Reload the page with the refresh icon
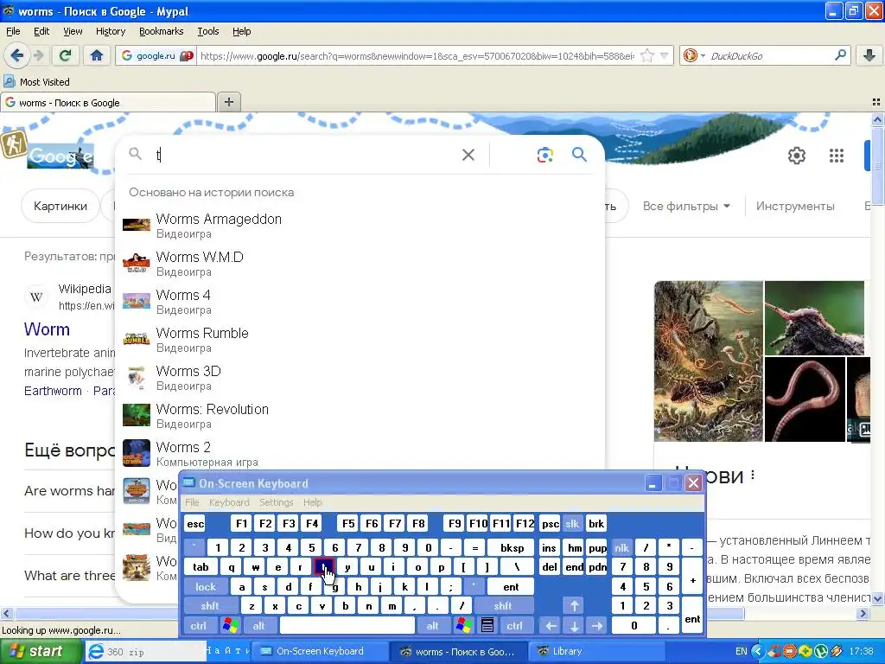This screenshot has width=885, height=664. point(66,55)
